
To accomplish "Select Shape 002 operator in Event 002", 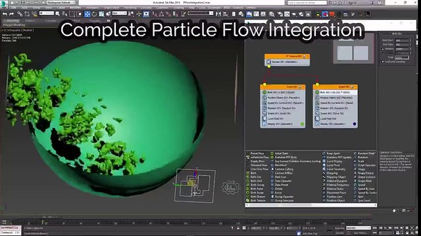I will pos(335,113).
